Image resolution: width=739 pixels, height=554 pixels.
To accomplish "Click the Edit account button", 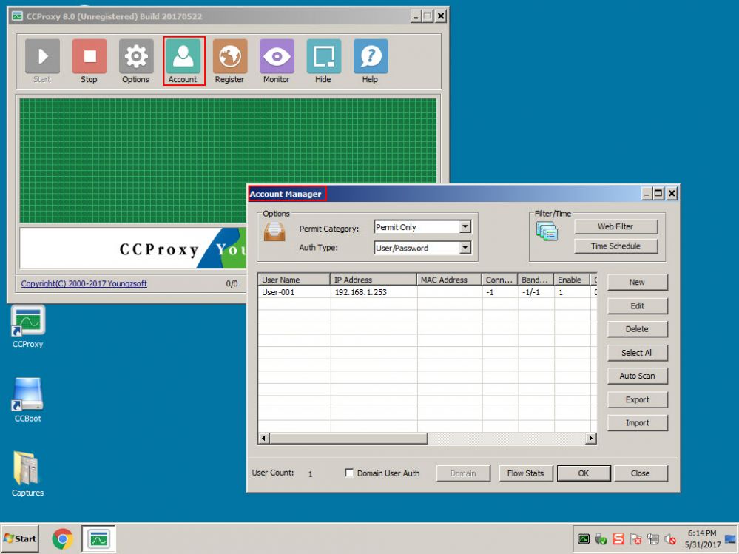I will [637, 305].
